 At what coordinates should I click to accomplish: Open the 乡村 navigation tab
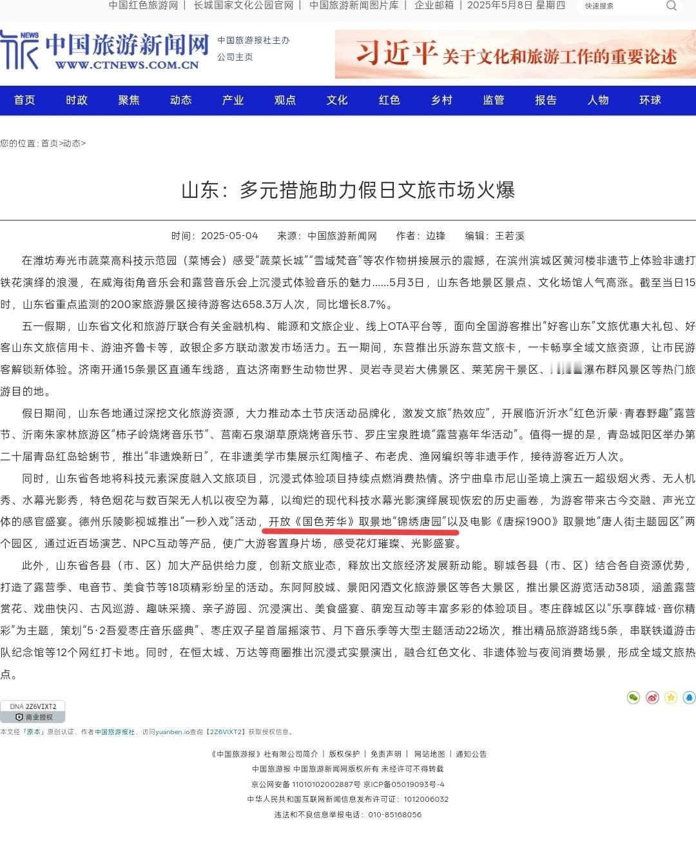click(x=441, y=100)
